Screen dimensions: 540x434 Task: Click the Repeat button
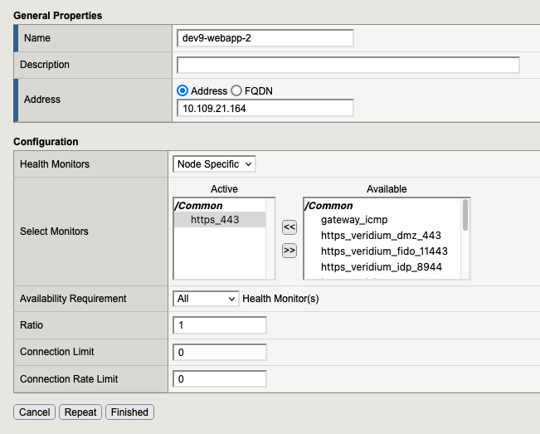(x=80, y=412)
